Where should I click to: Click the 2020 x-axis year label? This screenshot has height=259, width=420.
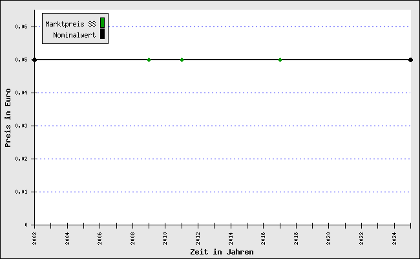pyautogui.click(x=328, y=238)
